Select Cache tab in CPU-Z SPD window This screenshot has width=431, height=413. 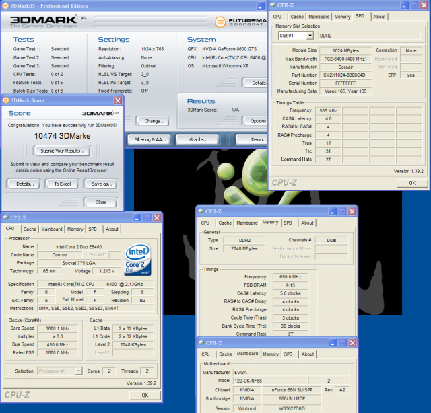(297, 17)
